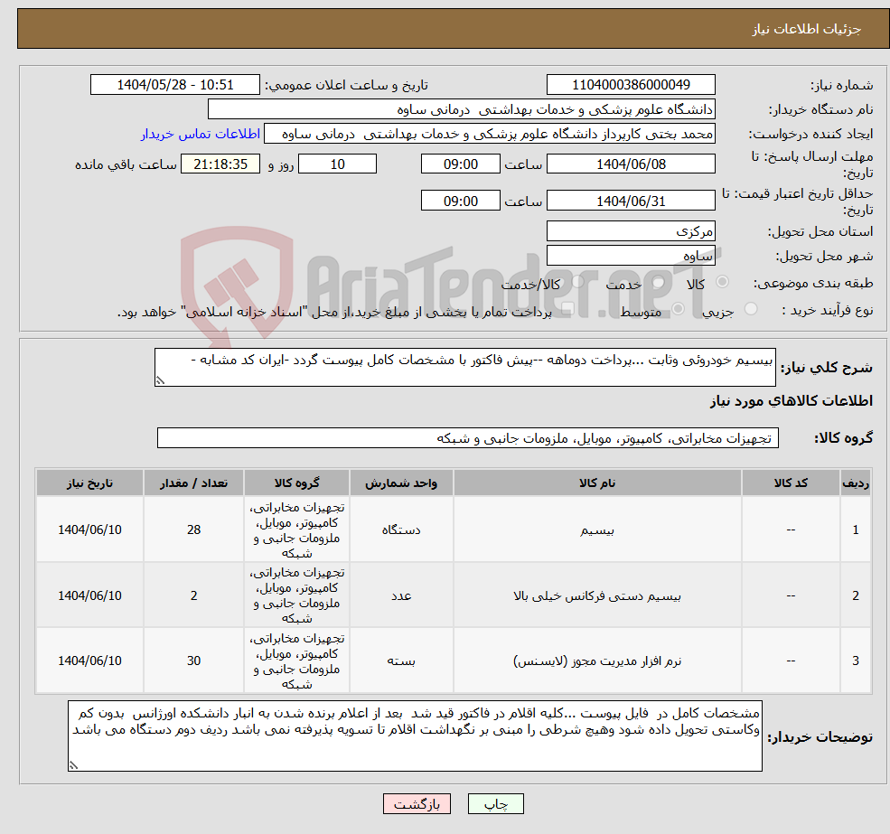Select the کالا radio button
This screenshot has height=834, width=890.
point(723,282)
